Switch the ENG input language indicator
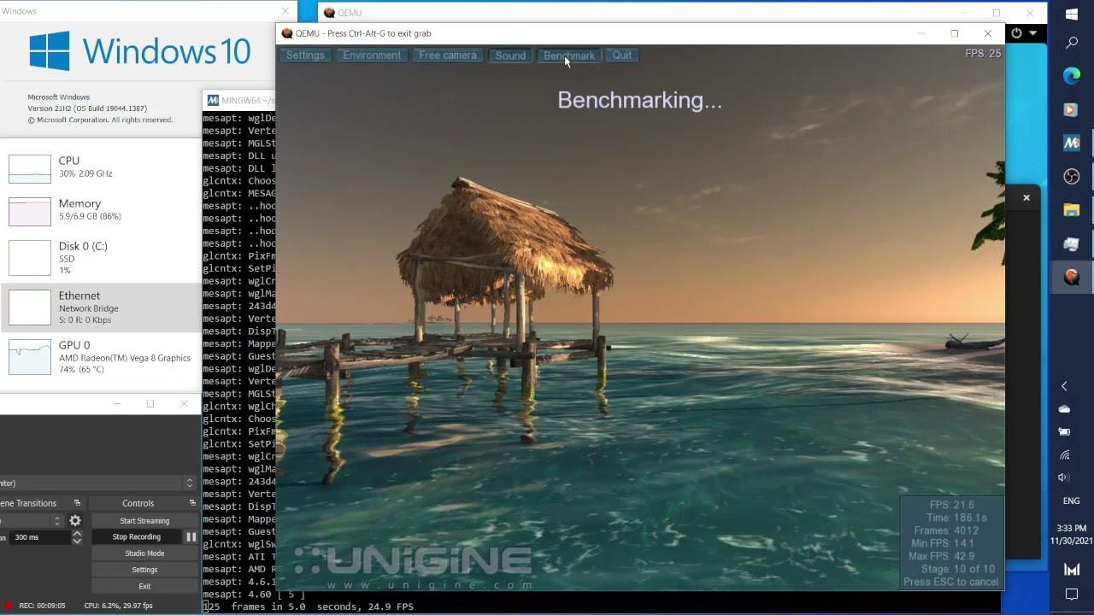The height and width of the screenshot is (615, 1094). (x=1071, y=501)
